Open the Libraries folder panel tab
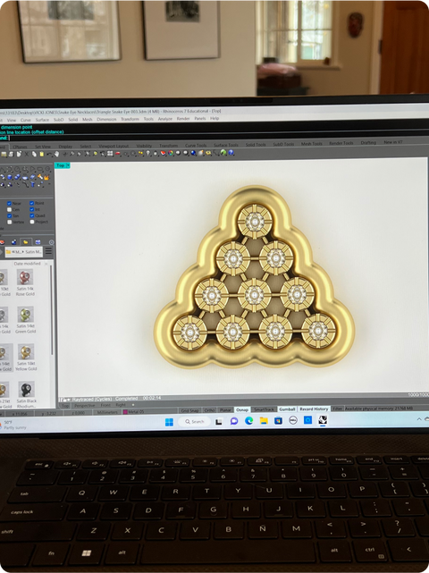The width and height of the screenshot is (429, 573). (26, 242)
